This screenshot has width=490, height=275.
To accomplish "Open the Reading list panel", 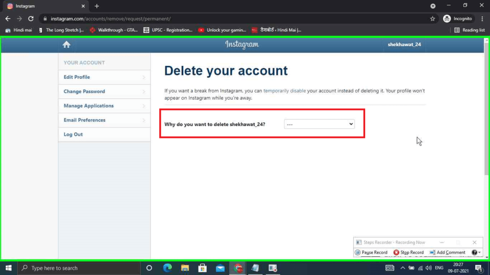I will [x=469, y=30].
